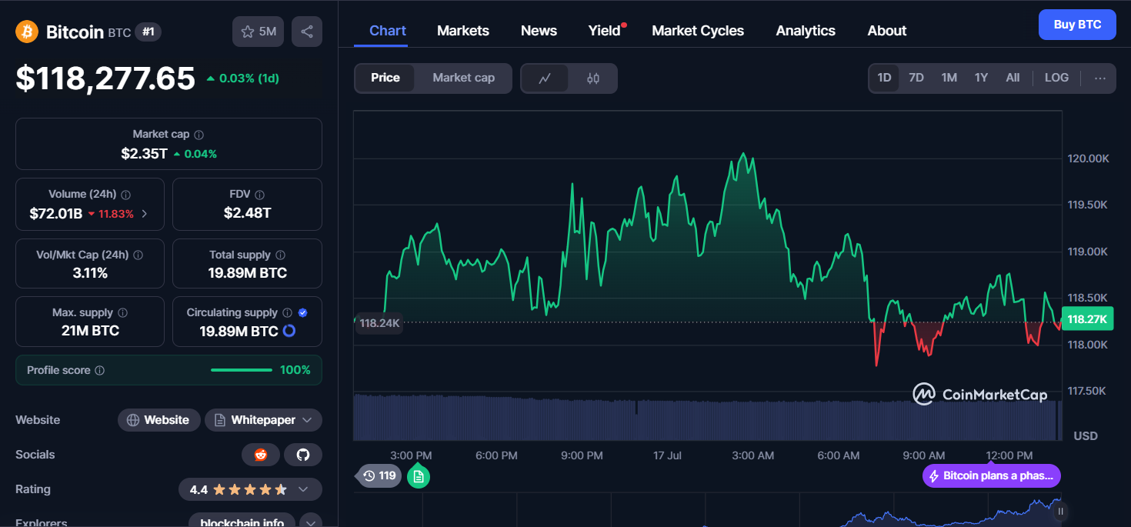Add Bitcoin to watchlist with star button
Viewport: 1131px width, 527px height.
pos(259,32)
